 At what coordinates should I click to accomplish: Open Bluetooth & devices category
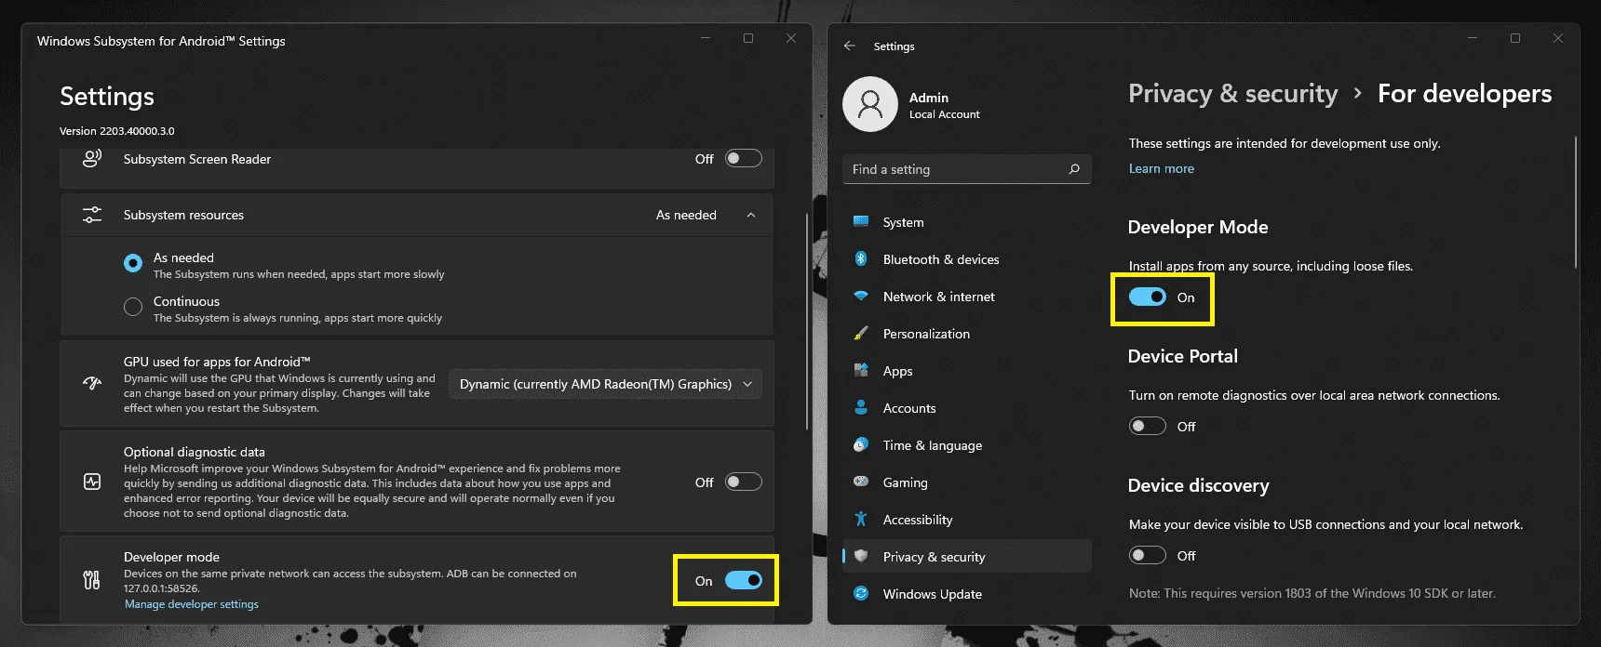[x=966, y=259]
